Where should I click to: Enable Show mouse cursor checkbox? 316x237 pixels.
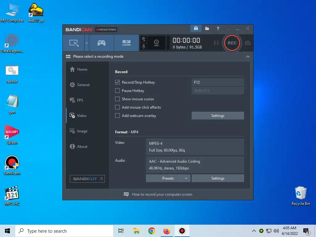[117, 99]
